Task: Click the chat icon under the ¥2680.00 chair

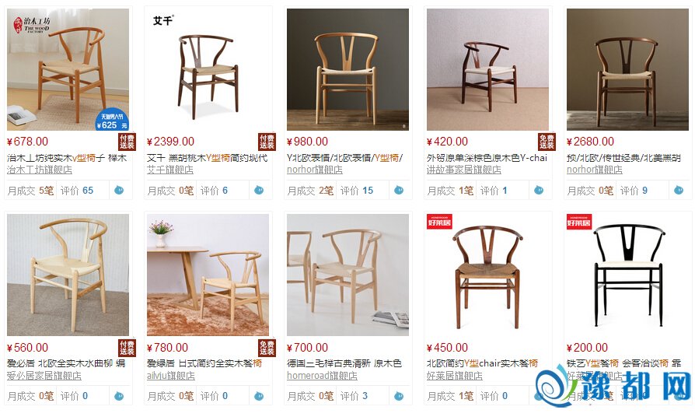Action: tap(679, 191)
